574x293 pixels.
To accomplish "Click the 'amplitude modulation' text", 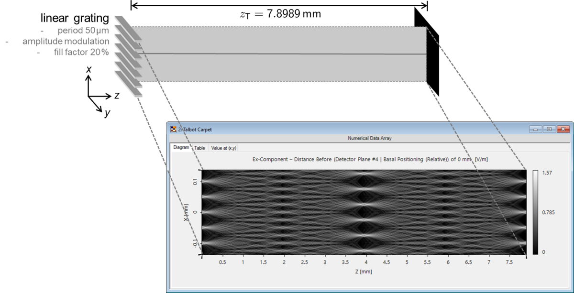I will coord(66,42).
